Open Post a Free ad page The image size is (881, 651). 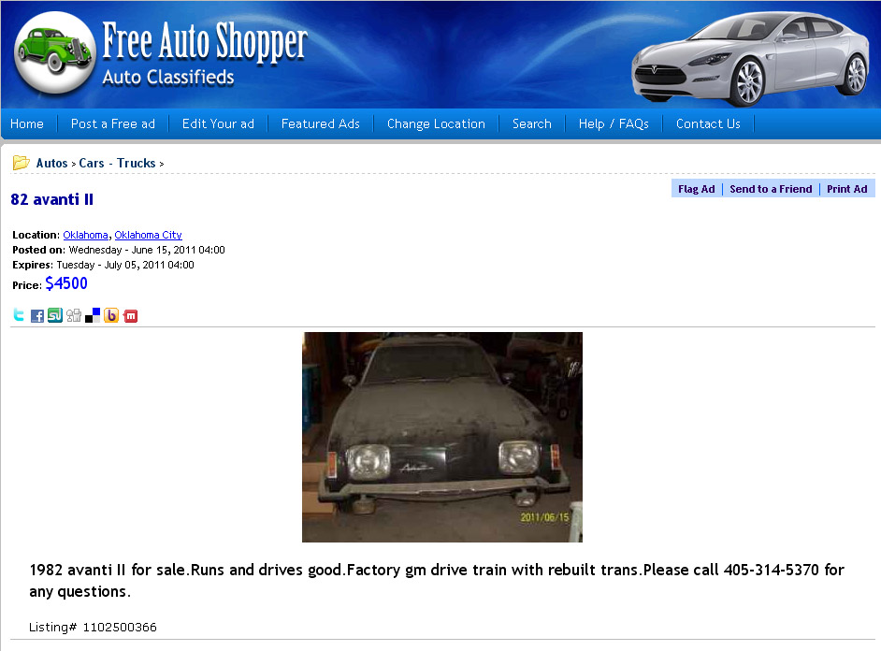pyautogui.click(x=113, y=123)
